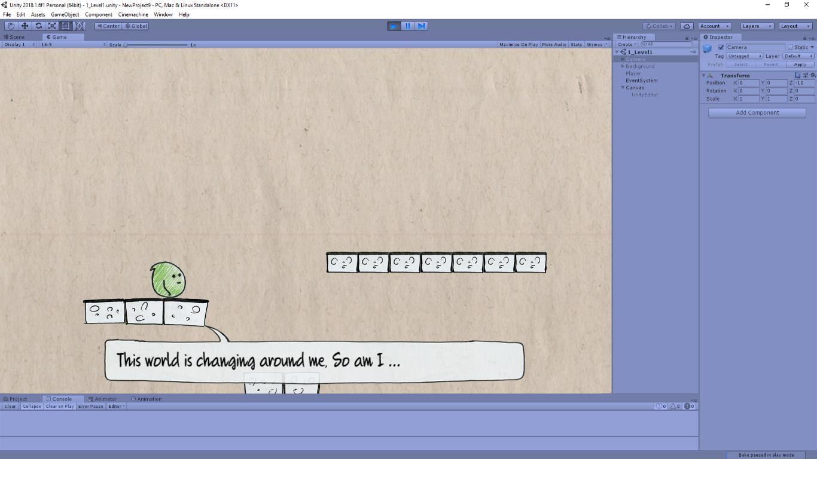This screenshot has width=817, height=504.
Task: Click the Add Component button
Action: [757, 112]
